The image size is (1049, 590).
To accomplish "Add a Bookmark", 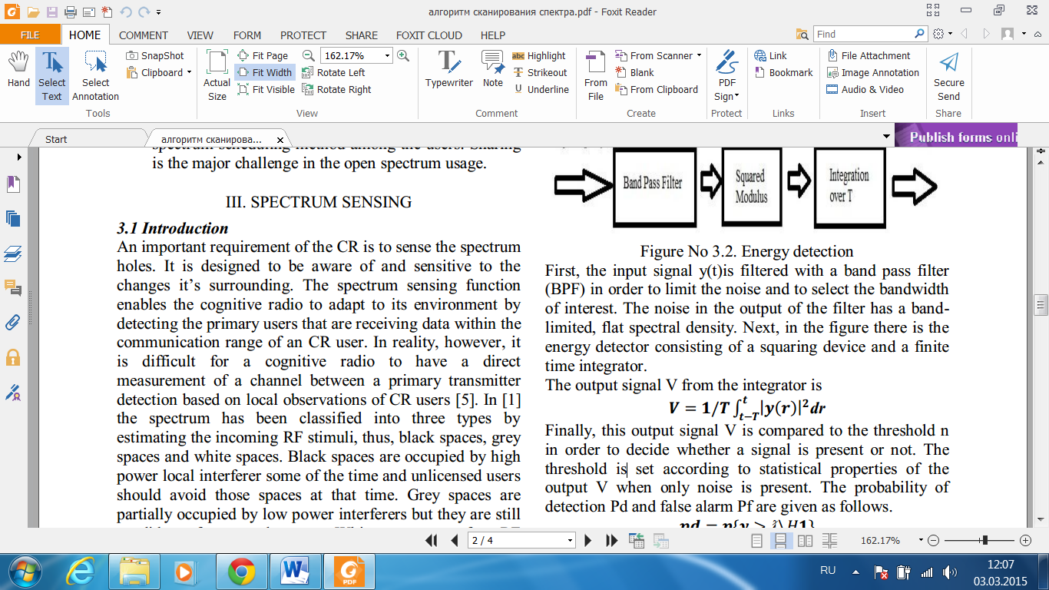I will pyautogui.click(x=783, y=72).
